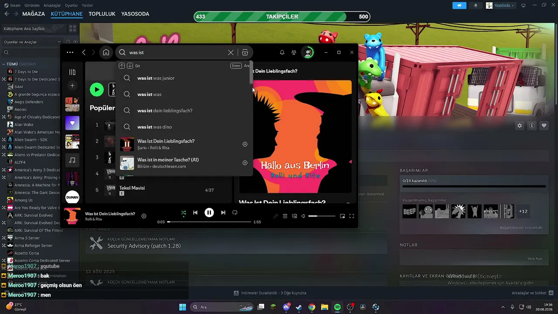
Task: Open Spotify mini player
Action: (343, 216)
